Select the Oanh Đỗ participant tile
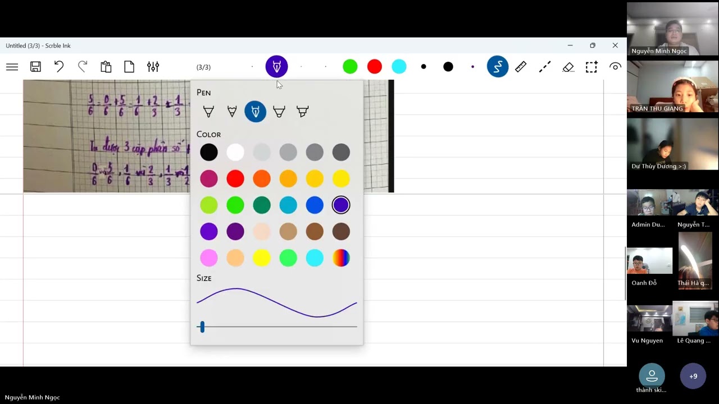This screenshot has width=719, height=404. (x=649, y=267)
